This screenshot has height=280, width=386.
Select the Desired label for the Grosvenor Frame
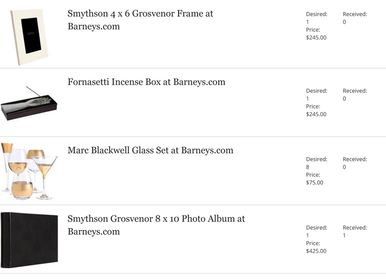(317, 14)
